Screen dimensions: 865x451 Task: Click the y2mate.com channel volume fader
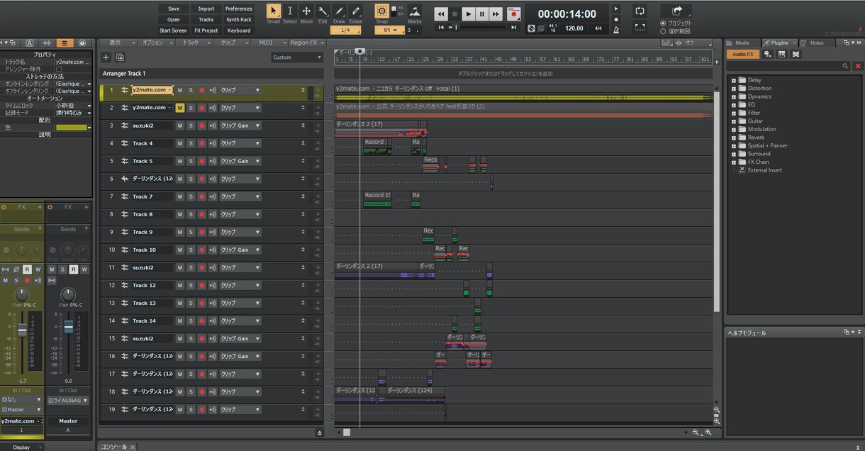click(x=22, y=330)
